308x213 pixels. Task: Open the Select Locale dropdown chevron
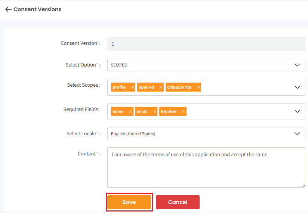[297, 134]
